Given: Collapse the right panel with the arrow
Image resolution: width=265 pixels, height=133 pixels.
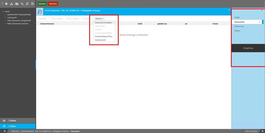Looking at the screenshot, I should tap(262, 10).
